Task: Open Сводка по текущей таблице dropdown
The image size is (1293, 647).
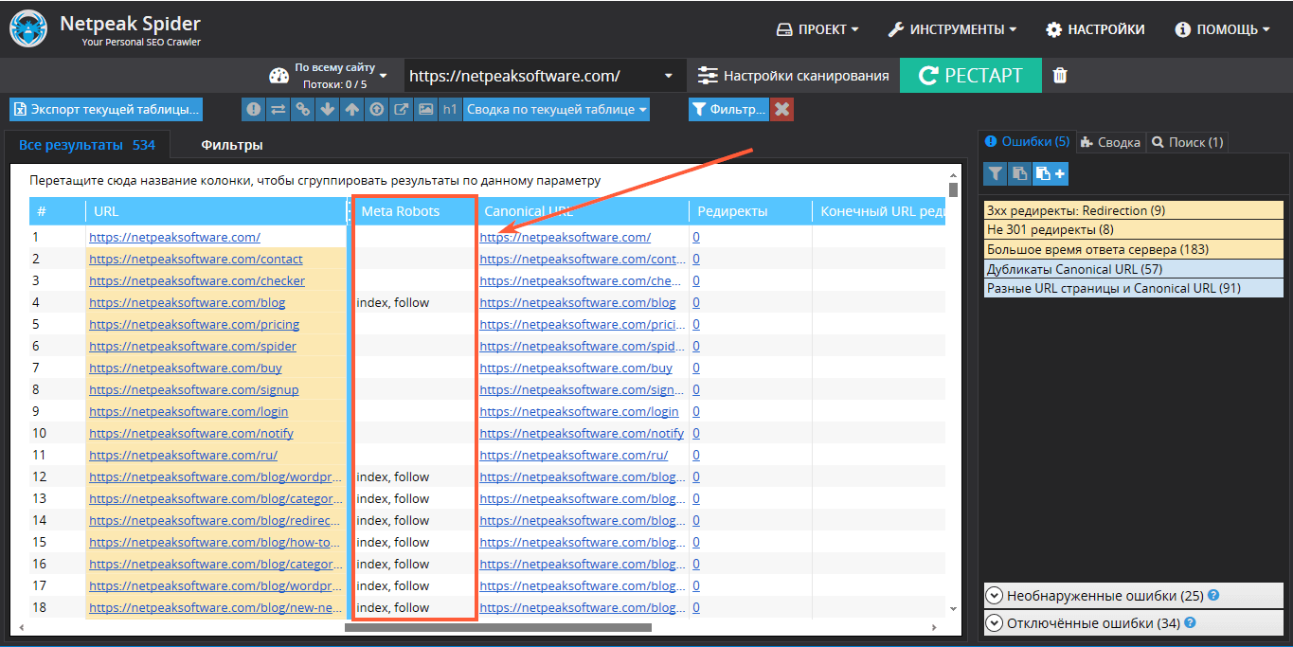Action: (x=557, y=109)
